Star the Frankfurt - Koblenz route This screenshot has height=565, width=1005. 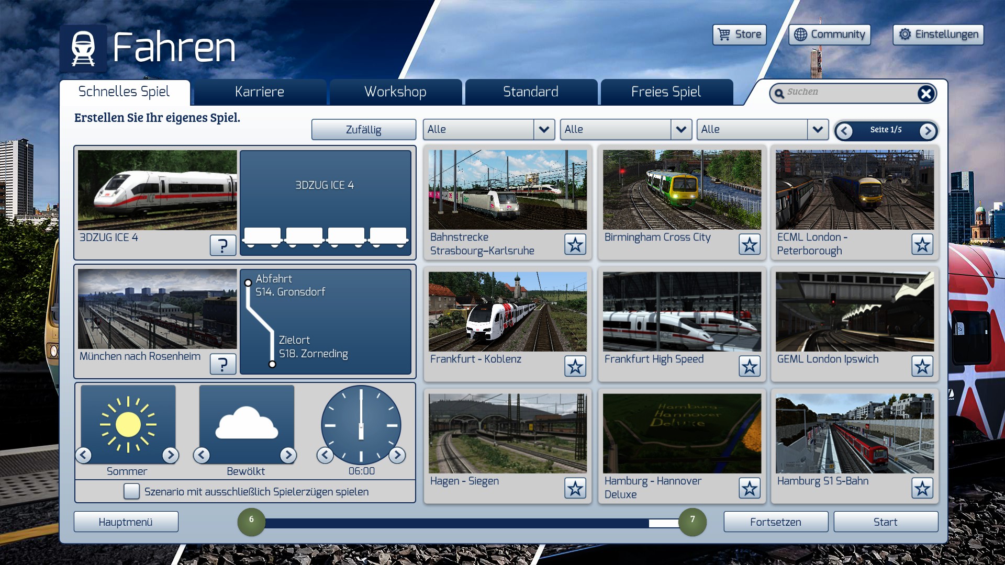(575, 366)
